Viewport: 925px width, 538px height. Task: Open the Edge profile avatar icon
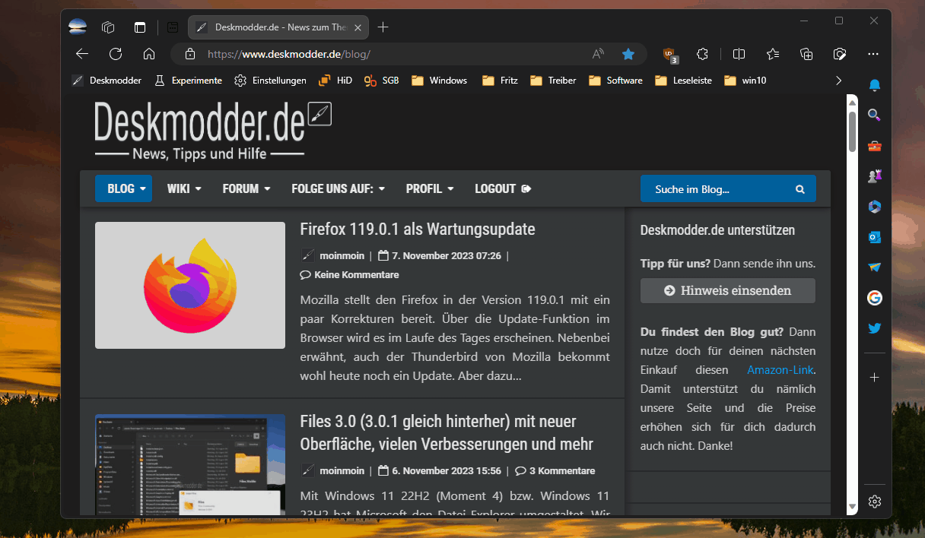point(78,27)
